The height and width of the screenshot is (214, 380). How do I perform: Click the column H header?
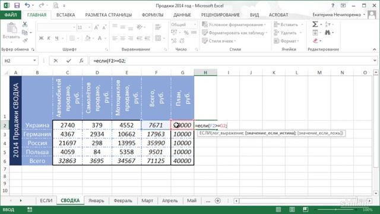205,73
